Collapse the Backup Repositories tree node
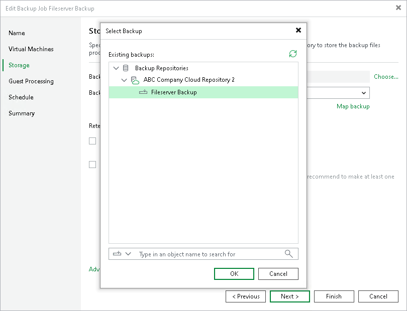Screen dimensions: 407x311 click(x=117, y=67)
